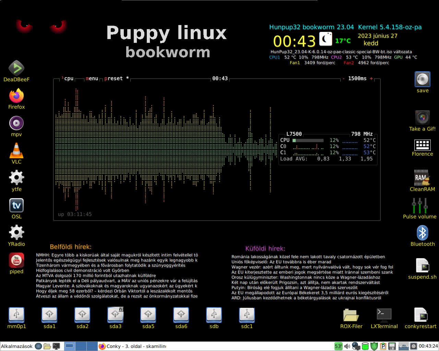Open the OSL tv icon
This screenshot has height=351, width=439.
16,205
